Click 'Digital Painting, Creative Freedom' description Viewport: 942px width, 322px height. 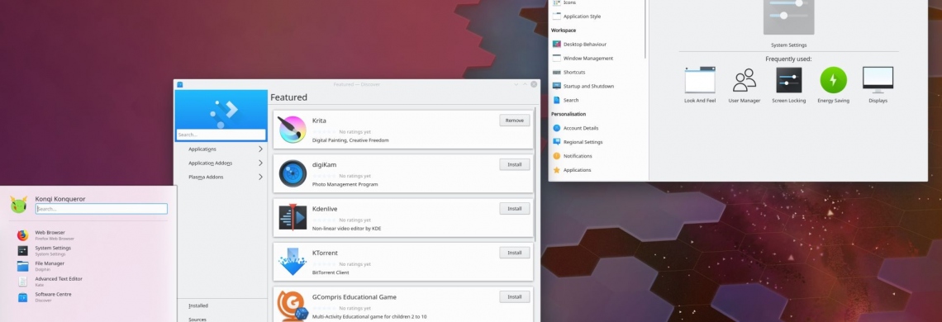coord(350,140)
